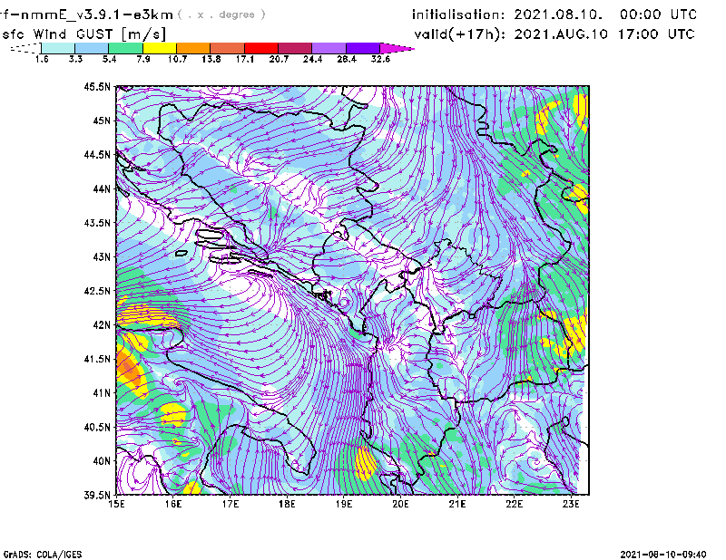Click legend value '17.1'

tap(245, 59)
